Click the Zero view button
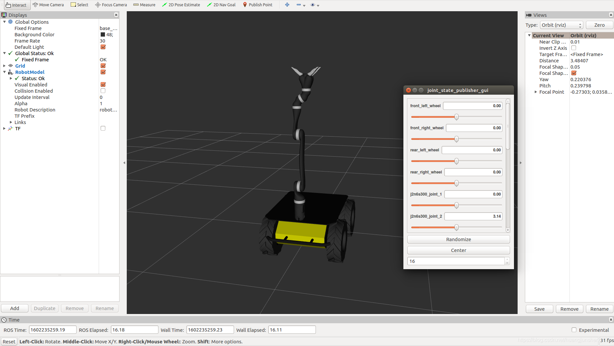 (x=599, y=25)
